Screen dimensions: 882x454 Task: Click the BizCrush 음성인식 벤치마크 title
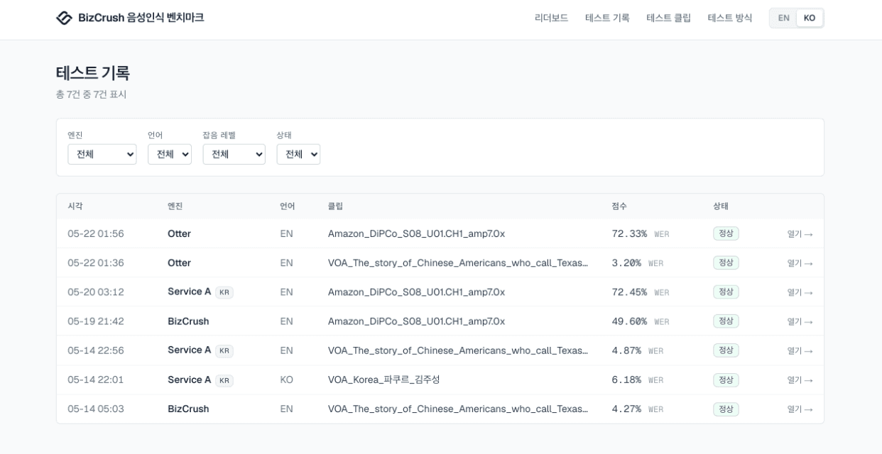click(x=141, y=18)
